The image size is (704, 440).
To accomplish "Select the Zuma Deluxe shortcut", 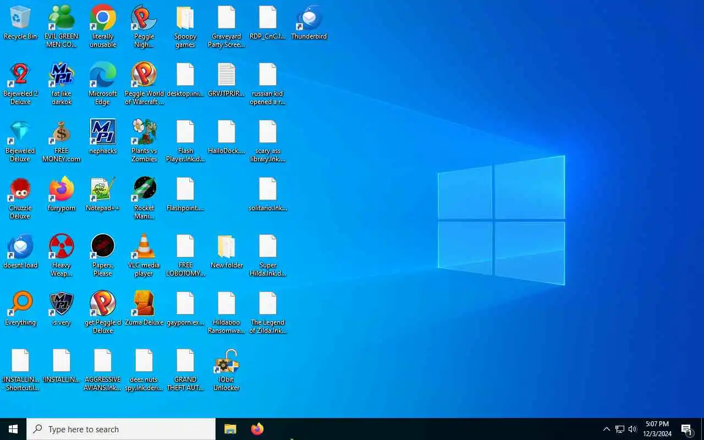I will click(x=144, y=309).
